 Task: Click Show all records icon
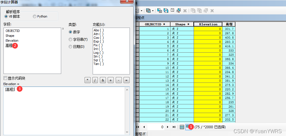tap(182, 127)
